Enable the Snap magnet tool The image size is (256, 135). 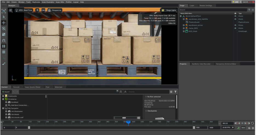(x=4, y=40)
